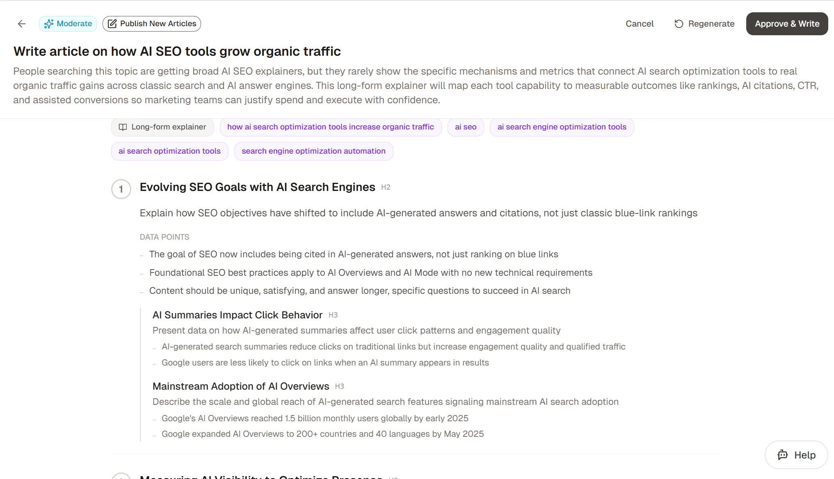
Task: Click 'Present data on how AI-generated summaries' text
Action: [x=356, y=331]
